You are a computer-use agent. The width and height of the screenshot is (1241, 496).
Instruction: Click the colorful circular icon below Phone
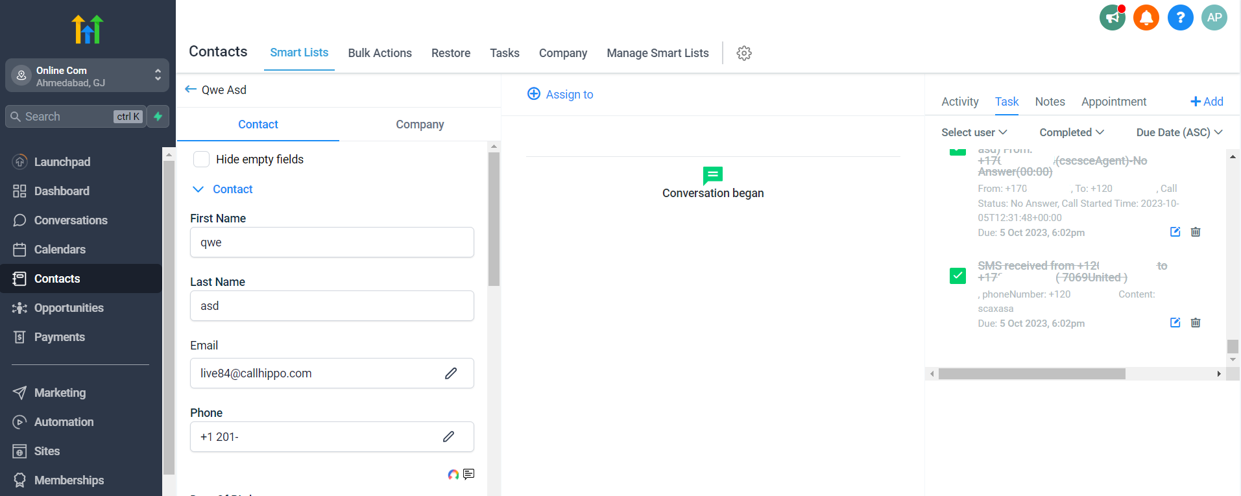tap(453, 475)
